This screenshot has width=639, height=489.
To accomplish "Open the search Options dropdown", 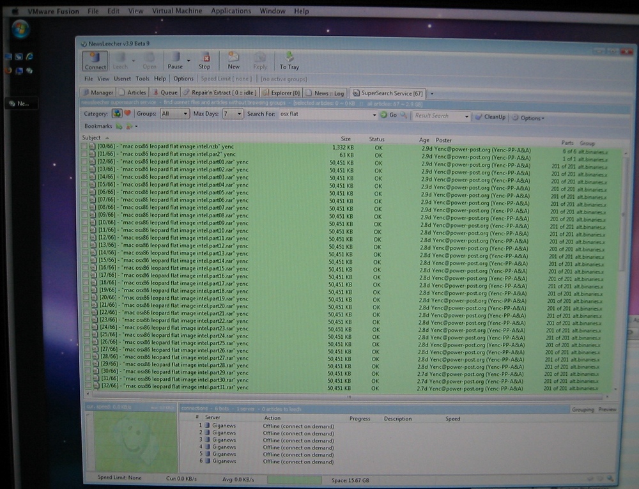I will point(528,118).
